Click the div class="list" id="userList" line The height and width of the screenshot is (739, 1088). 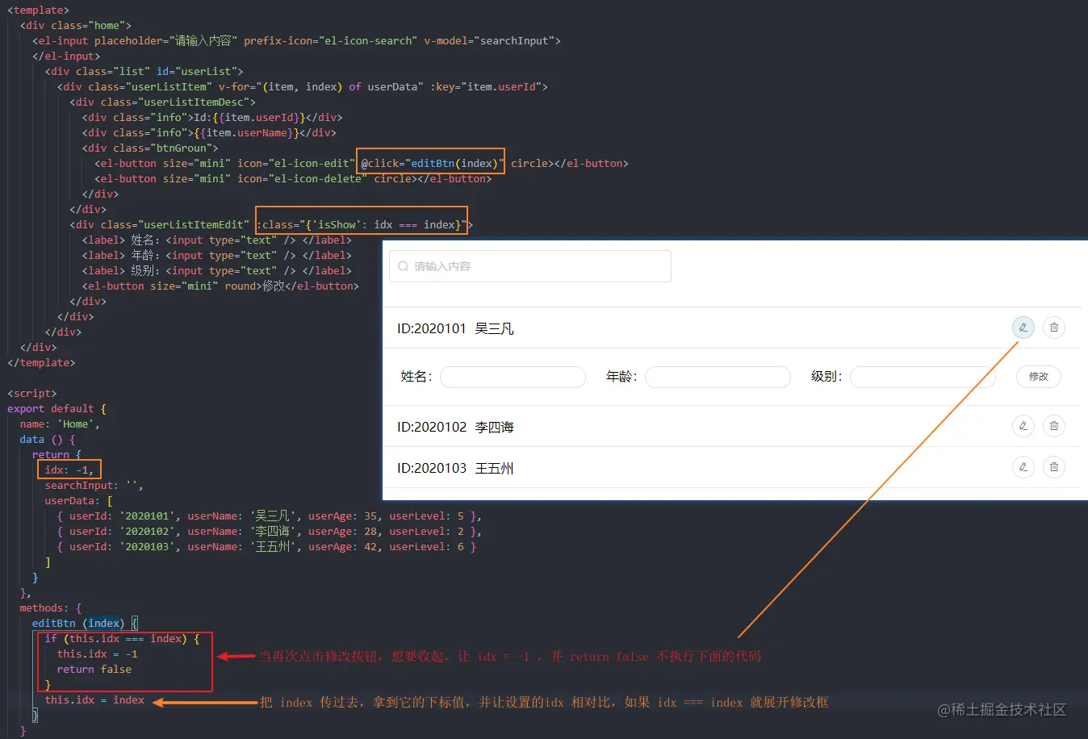click(144, 71)
